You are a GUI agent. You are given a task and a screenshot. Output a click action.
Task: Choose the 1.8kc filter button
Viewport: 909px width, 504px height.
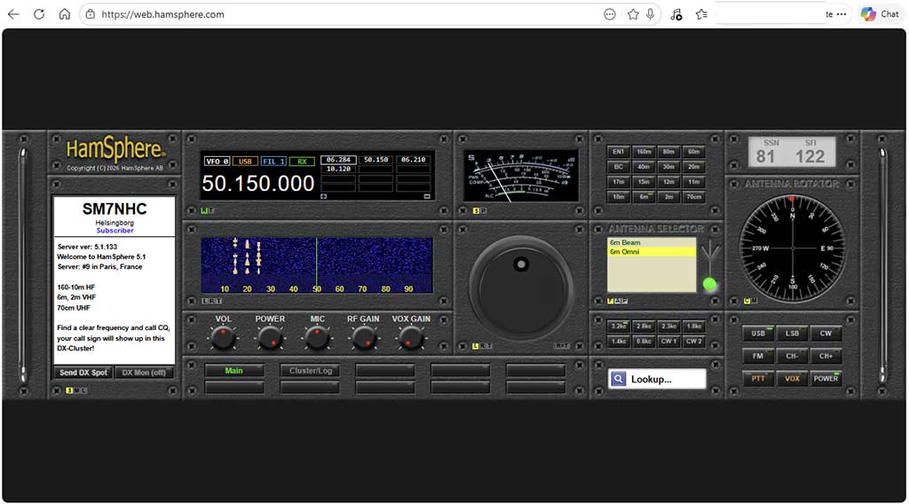click(x=694, y=327)
